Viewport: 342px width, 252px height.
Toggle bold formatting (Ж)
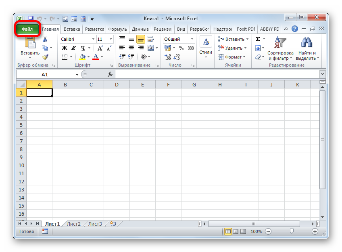tap(65, 48)
